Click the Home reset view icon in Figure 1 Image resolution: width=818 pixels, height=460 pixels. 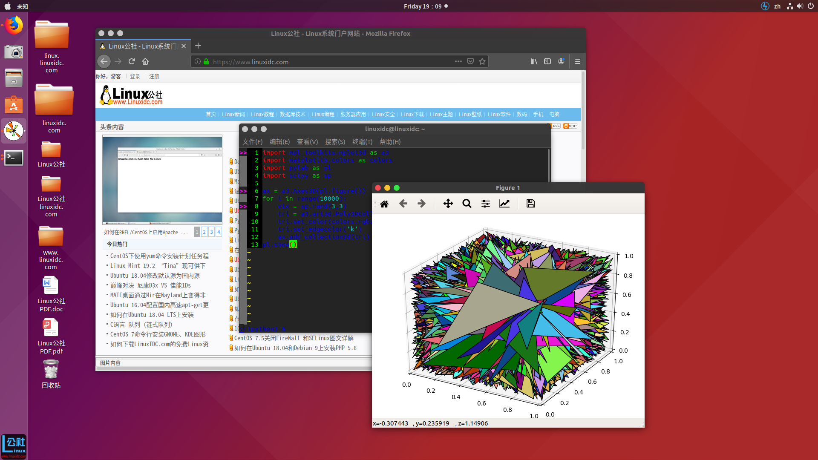click(x=384, y=204)
